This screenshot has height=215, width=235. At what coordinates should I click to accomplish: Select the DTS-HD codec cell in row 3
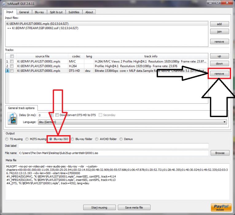point(76,71)
